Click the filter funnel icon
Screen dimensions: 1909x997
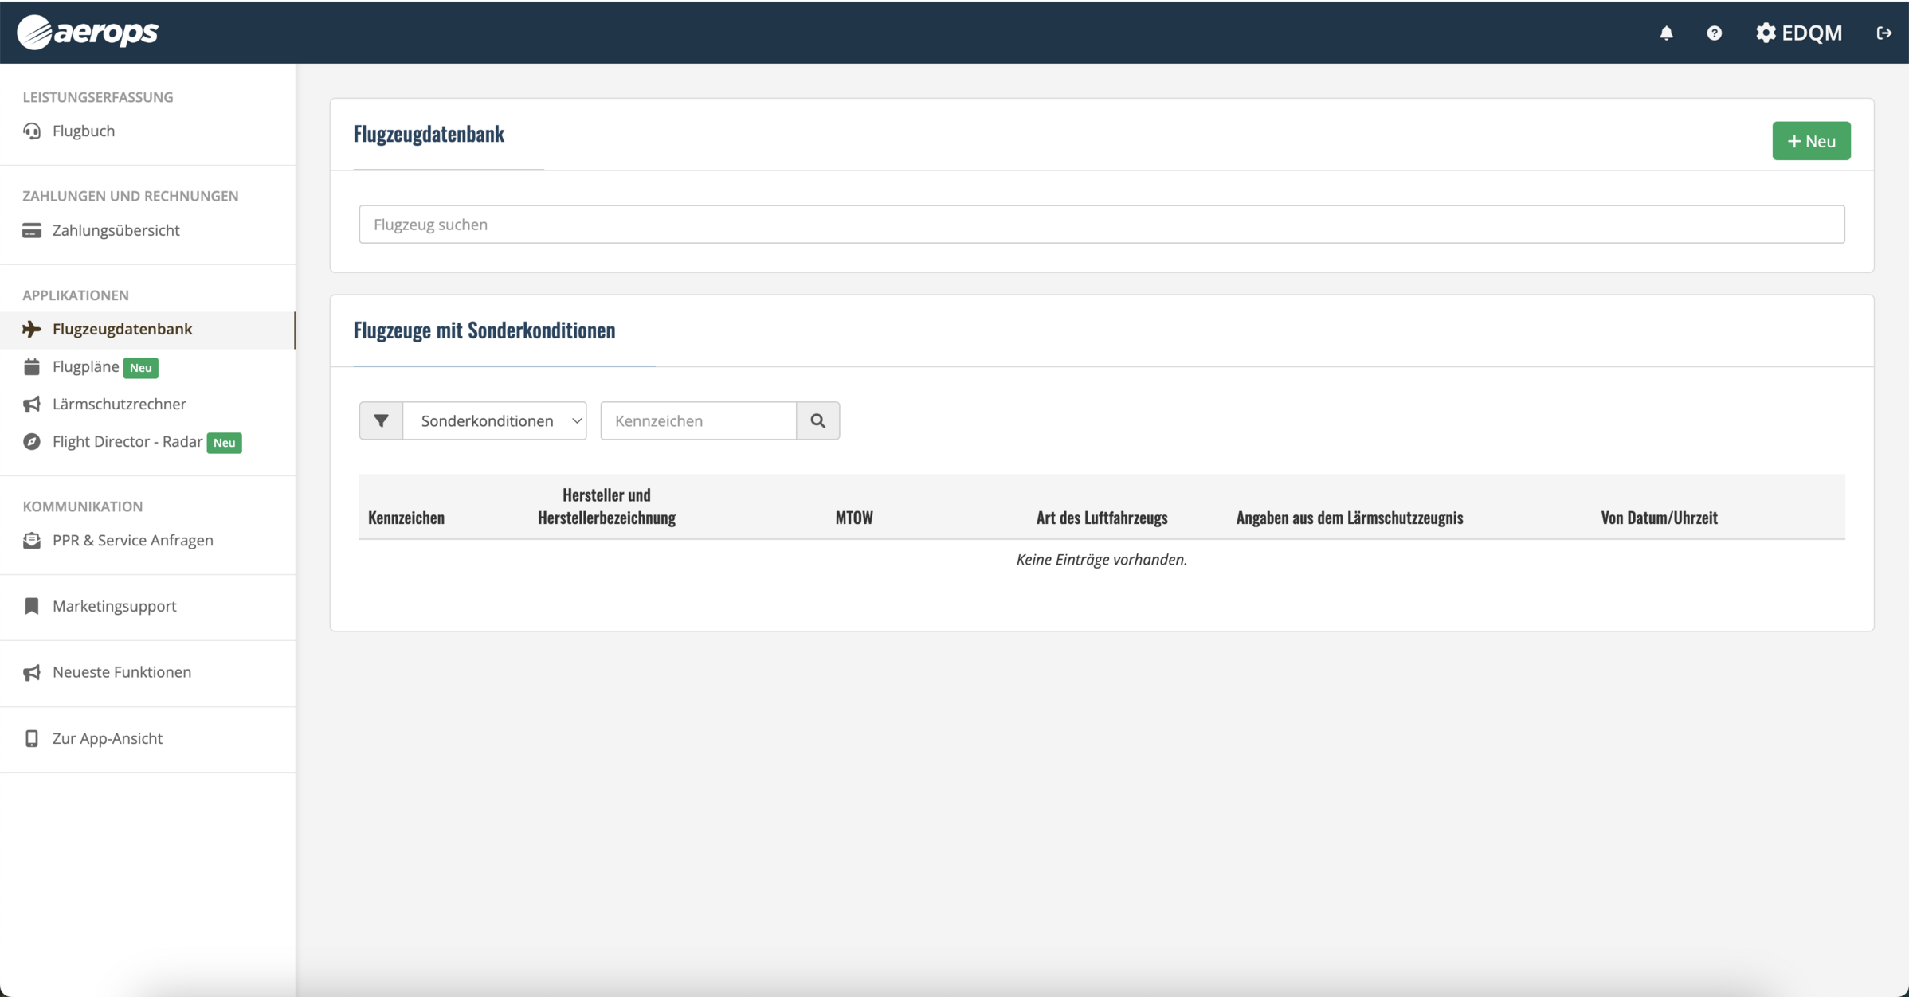point(381,420)
